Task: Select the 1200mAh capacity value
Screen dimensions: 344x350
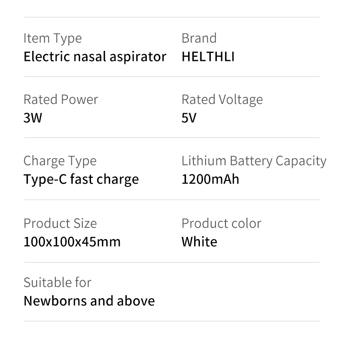Action: [x=210, y=179]
